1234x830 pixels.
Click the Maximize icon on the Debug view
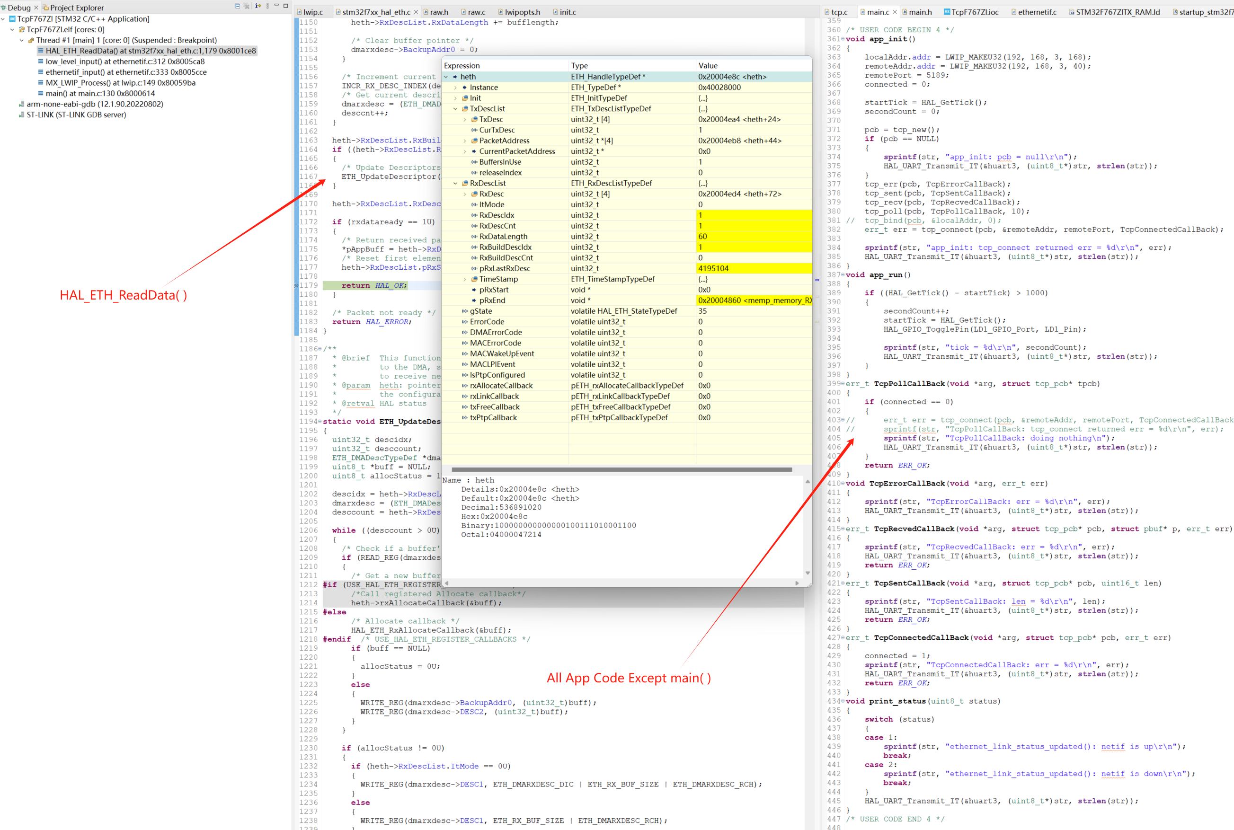coord(286,6)
